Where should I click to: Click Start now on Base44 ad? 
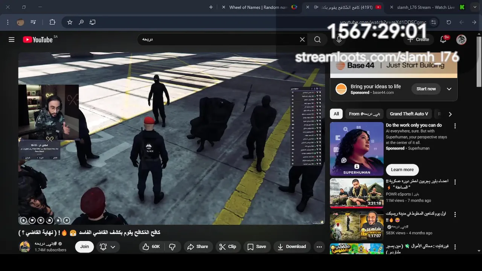coord(426,89)
